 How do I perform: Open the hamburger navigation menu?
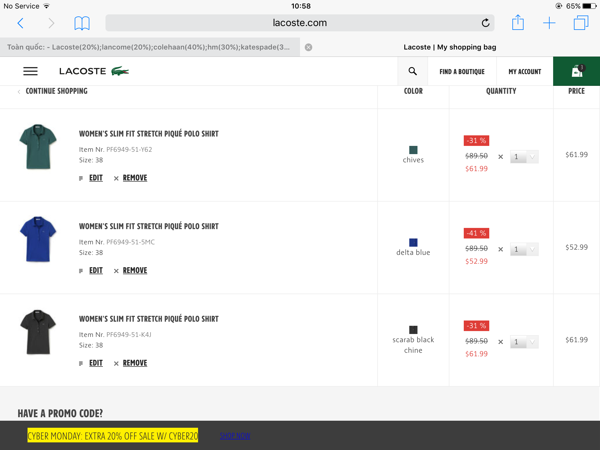click(30, 71)
